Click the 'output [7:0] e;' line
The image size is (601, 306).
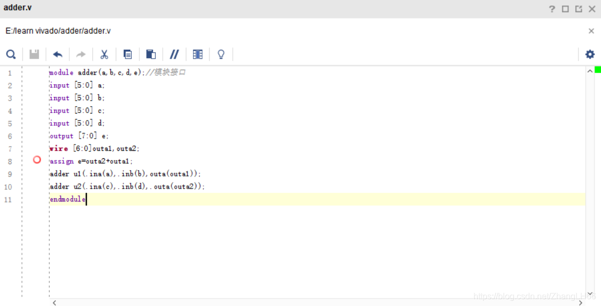pos(79,135)
